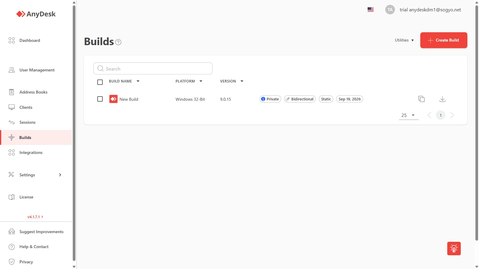Open rows-per-page 25 dropdown
Viewport: 479px width, 269px height.
tap(409, 115)
